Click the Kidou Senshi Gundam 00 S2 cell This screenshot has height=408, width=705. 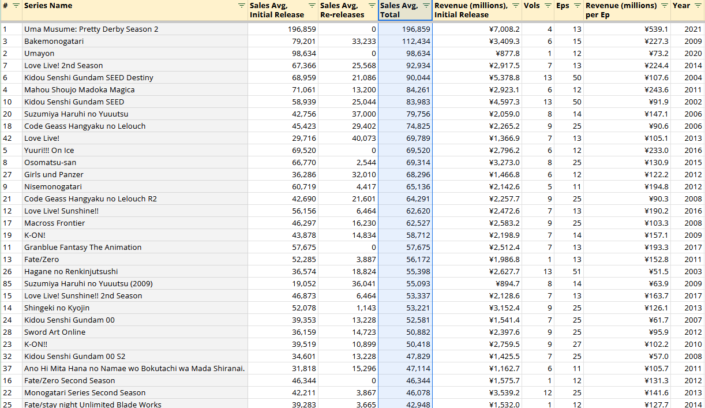click(x=135, y=356)
